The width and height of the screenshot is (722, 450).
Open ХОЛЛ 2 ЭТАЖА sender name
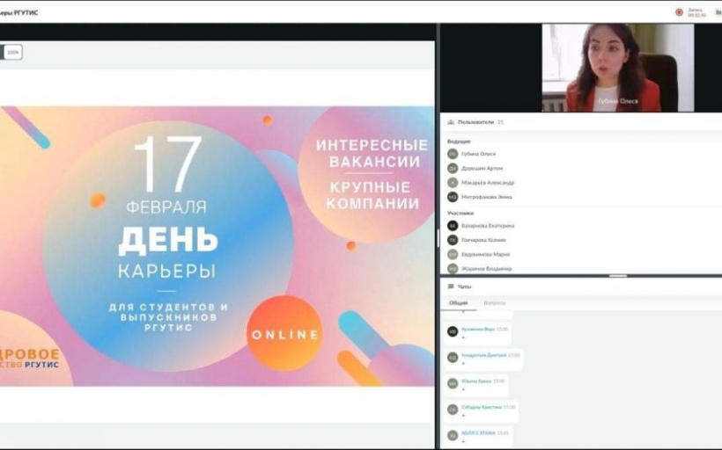click(x=478, y=433)
